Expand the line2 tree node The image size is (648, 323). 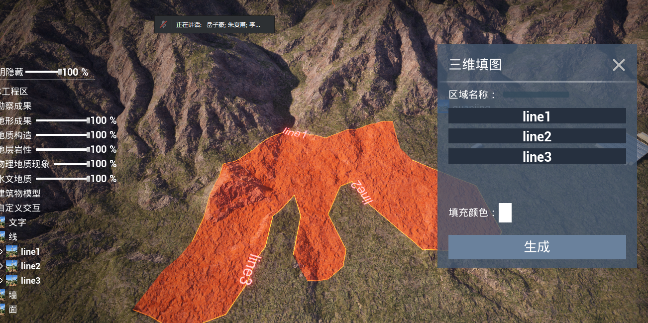click(1, 266)
